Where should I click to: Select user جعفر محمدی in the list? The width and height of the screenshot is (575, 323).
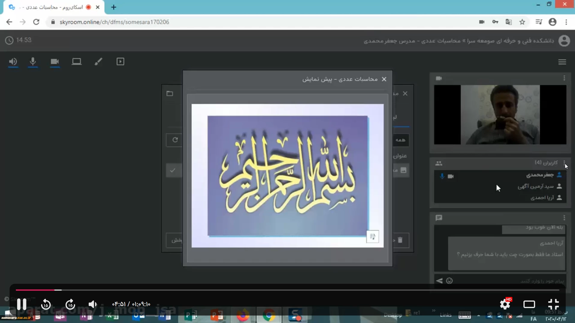[540, 175]
